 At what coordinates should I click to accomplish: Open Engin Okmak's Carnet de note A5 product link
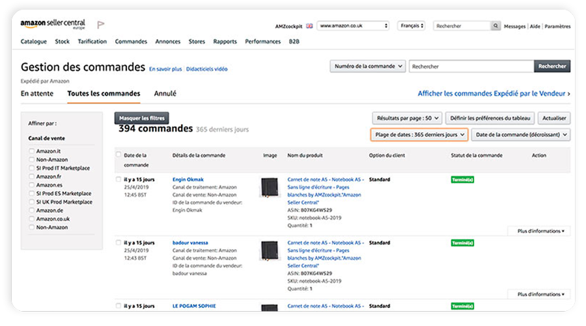click(x=325, y=191)
